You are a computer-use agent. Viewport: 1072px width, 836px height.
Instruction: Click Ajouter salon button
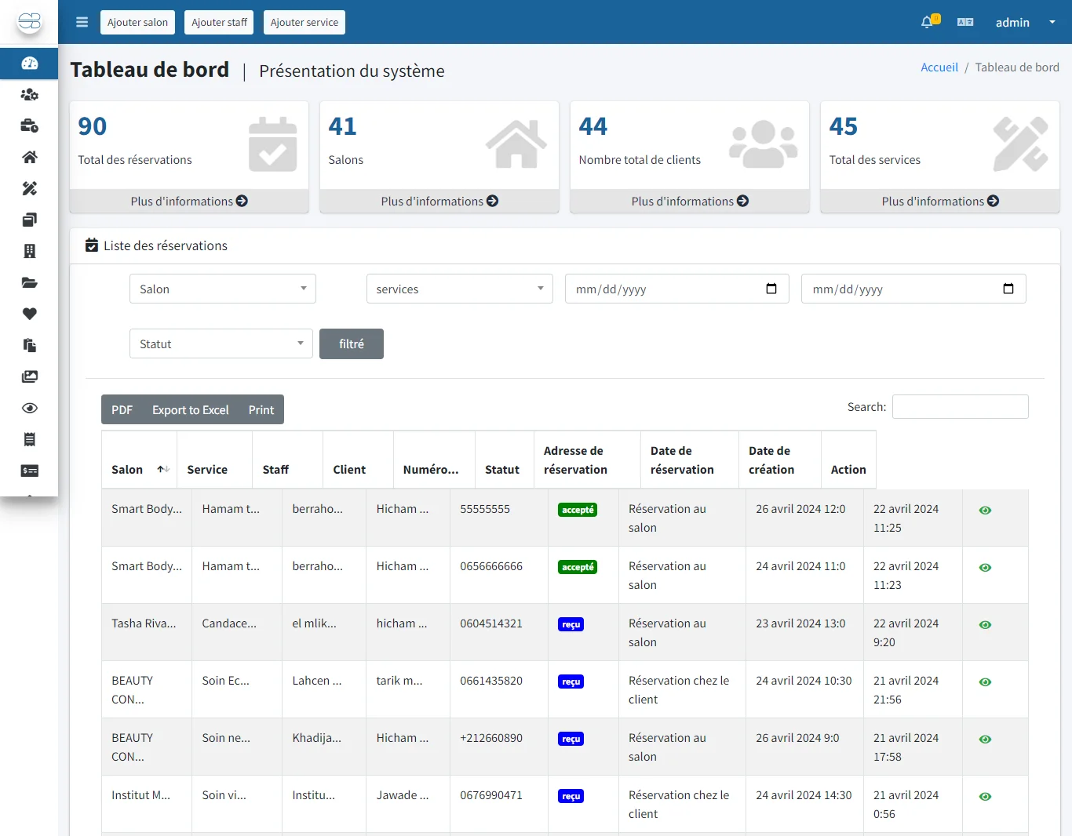pyautogui.click(x=137, y=22)
